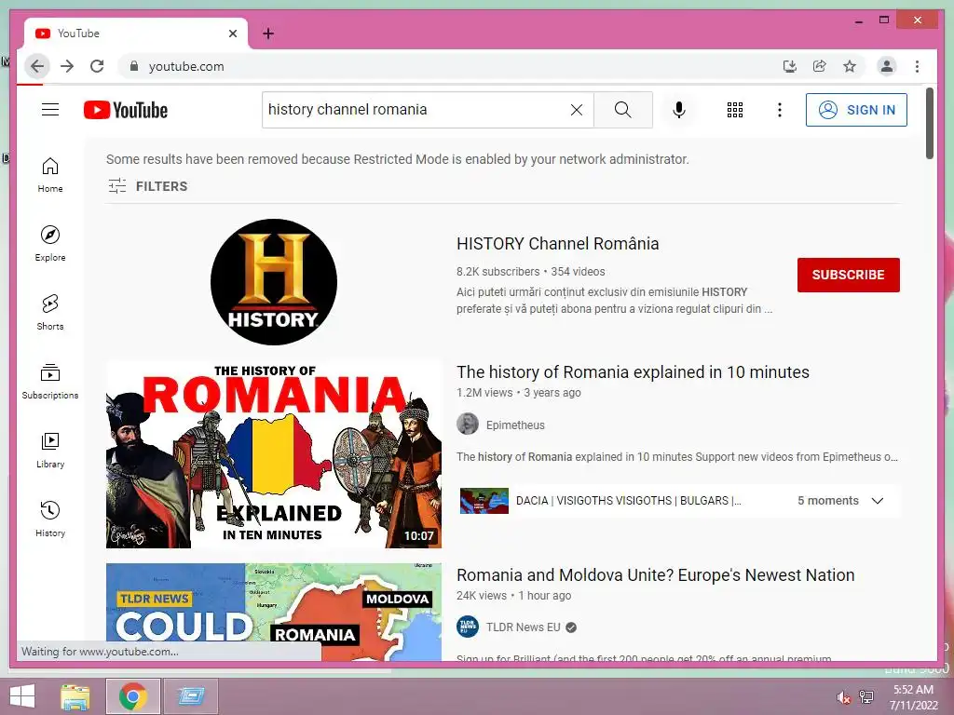This screenshot has height=715, width=954.
Task: Play the Romania Explained in Ten Minutes thumbnail
Action: (x=274, y=454)
